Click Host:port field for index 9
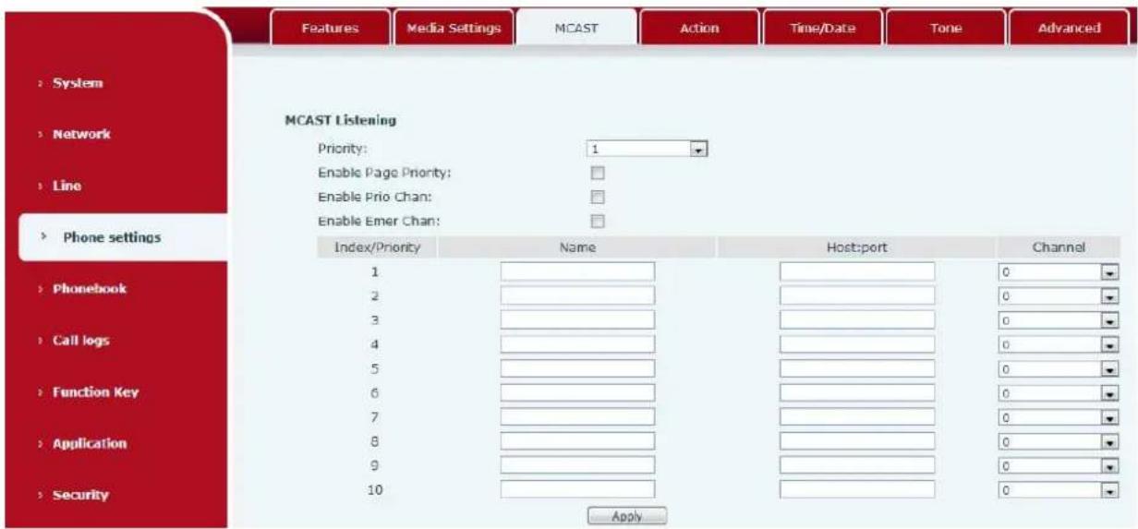This screenshot has width=1138, height=529. click(857, 464)
